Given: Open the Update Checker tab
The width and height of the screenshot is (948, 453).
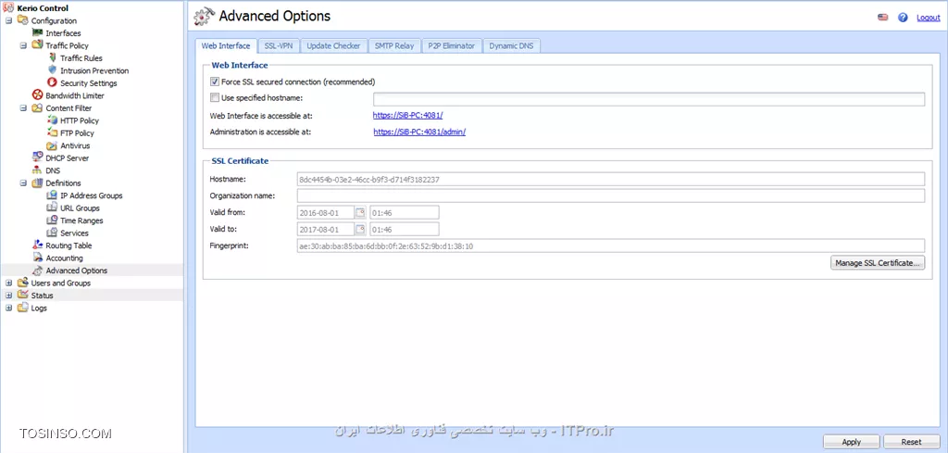Looking at the screenshot, I should (x=333, y=46).
